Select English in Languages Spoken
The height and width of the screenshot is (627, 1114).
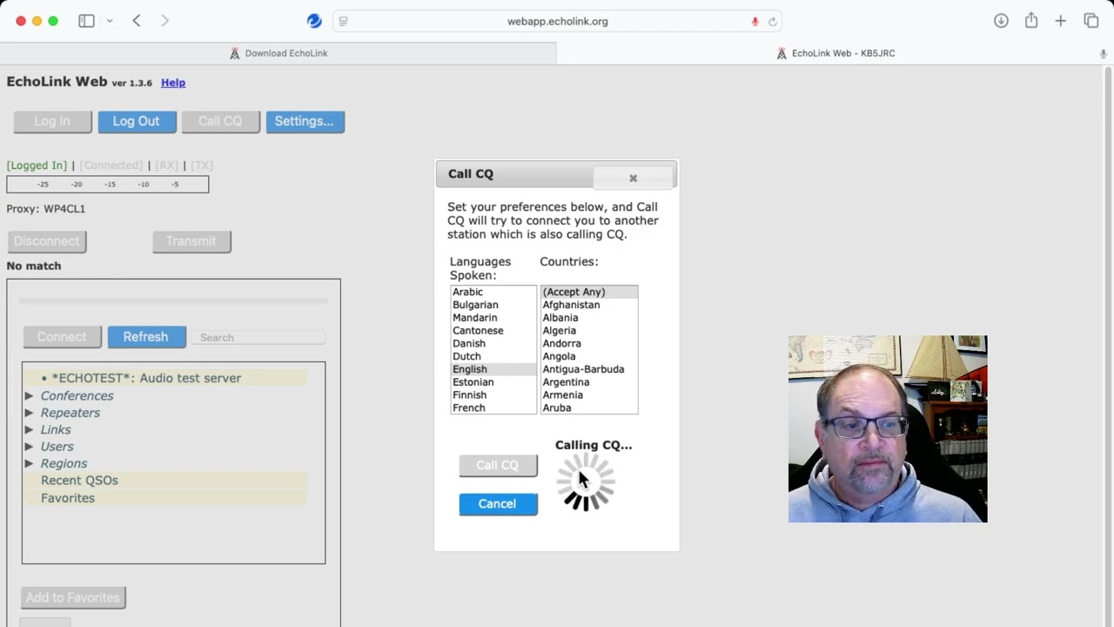coord(493,369)
